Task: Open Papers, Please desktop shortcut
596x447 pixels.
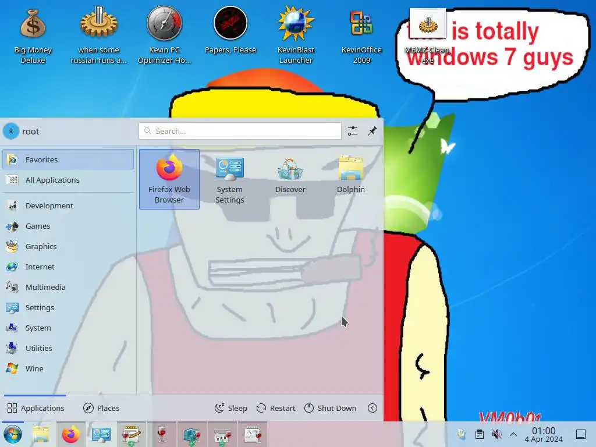Action: (230, 30)
